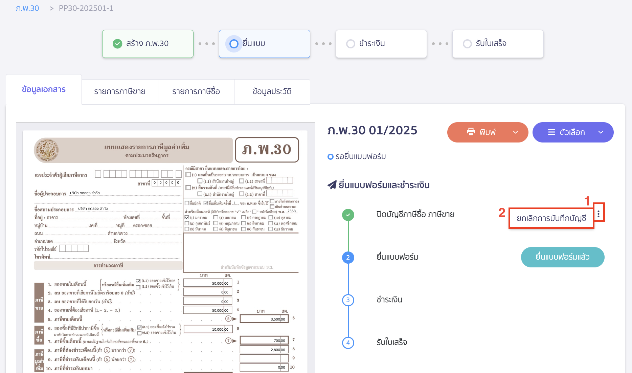
Task: Open the three-dot menu beside ปิดบัญชีภาษีซื้อ ภาษีขาย
Action: point(599,214)
